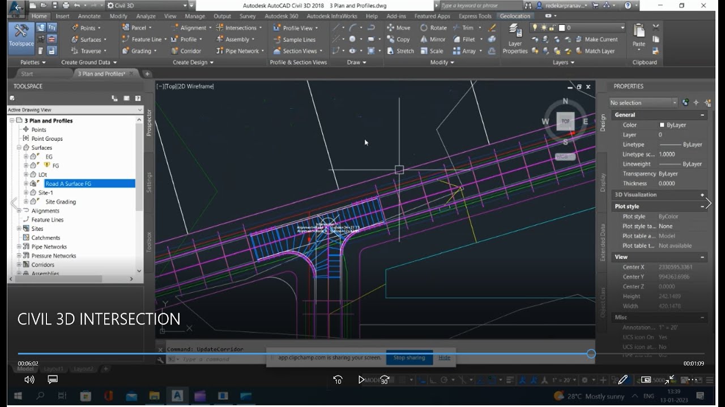This screenshot has height=407, width=725.
Task: Open the Toolspace palette button
Action: click(x=22, y=37)
